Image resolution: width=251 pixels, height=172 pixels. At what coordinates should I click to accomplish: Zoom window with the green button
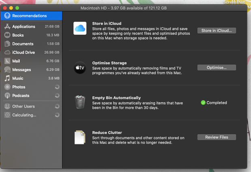[17, 8]
